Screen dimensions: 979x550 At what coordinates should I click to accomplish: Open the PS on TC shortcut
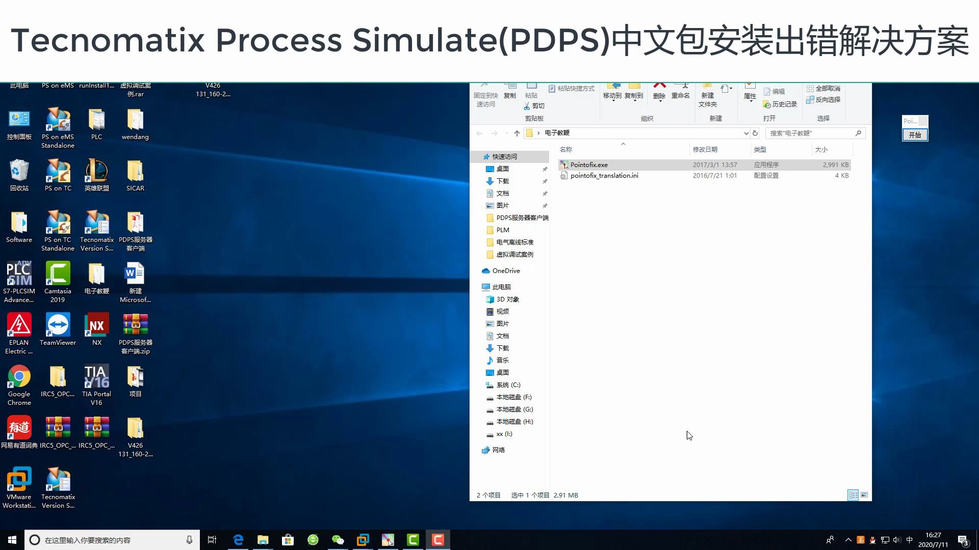(58, 176)
